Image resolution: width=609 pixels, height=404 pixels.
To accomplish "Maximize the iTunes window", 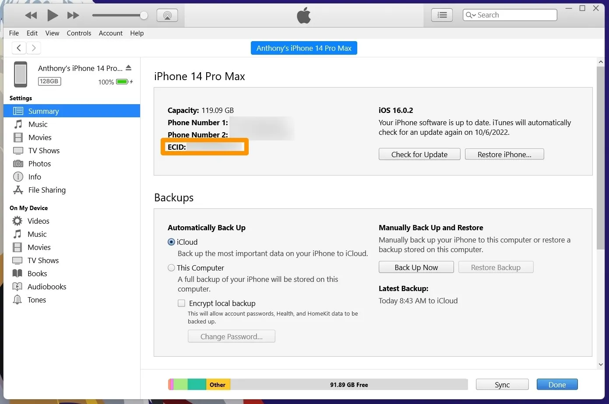I will click(582, 8).
